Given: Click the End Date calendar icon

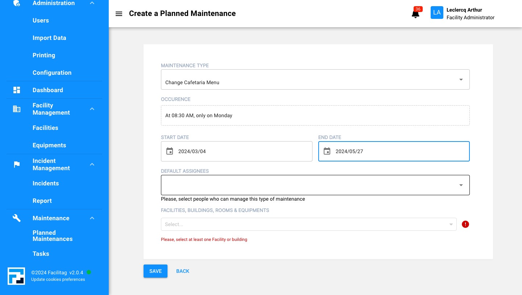Looking at the screenshot, I should (327, 151).
